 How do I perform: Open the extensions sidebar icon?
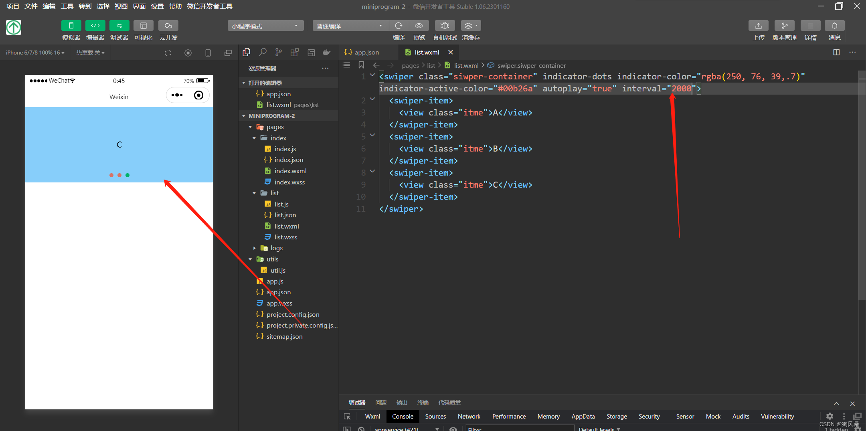click(x=295, y=52)
